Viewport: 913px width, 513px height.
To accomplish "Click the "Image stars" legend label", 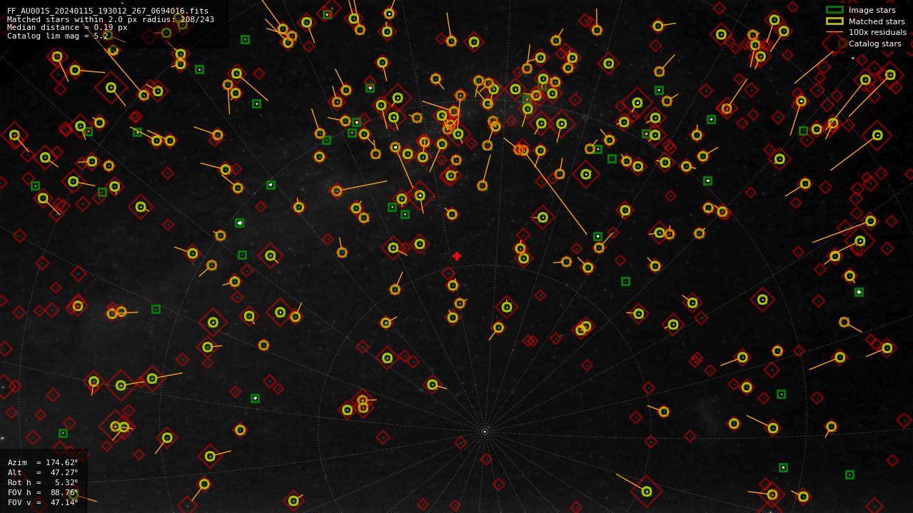I will point(872,10).
